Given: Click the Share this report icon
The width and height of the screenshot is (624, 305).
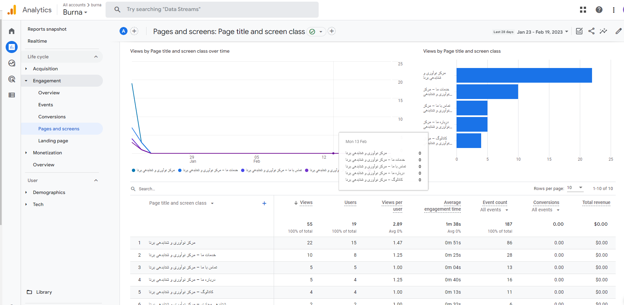Looking at the screenshot, I should coord(591,31).
